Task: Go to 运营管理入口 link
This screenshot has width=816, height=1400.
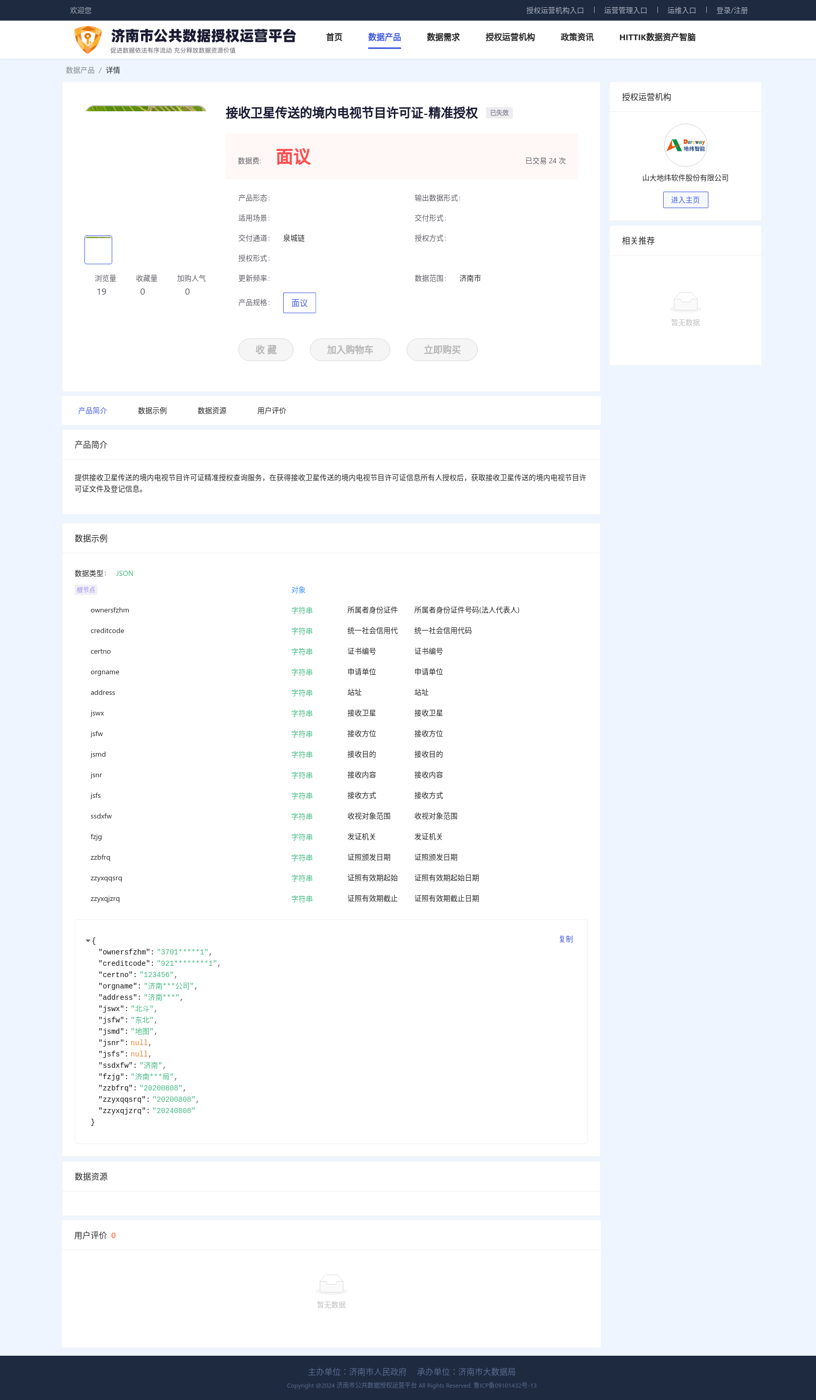Action: tap(626, 10)
